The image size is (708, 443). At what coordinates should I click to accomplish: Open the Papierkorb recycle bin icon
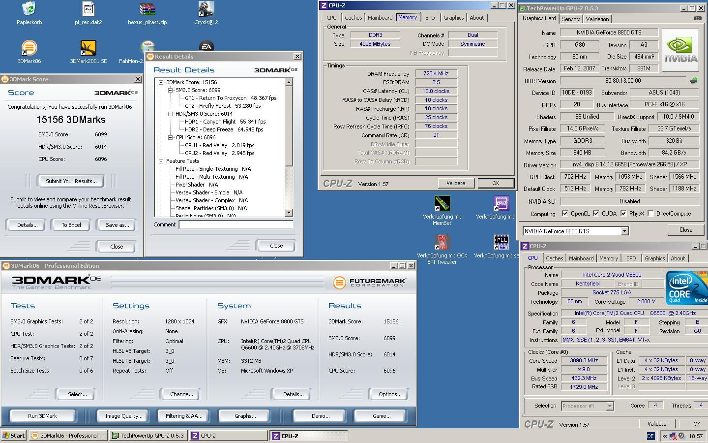[x=29, y=9]
